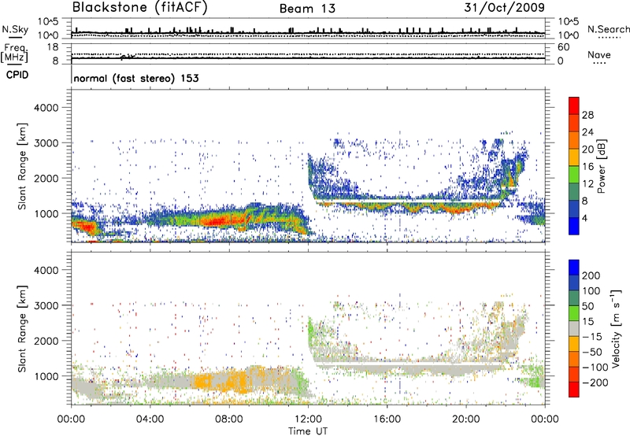Click the "Slant Range [km]" label of velocity panel

point(22,329)
